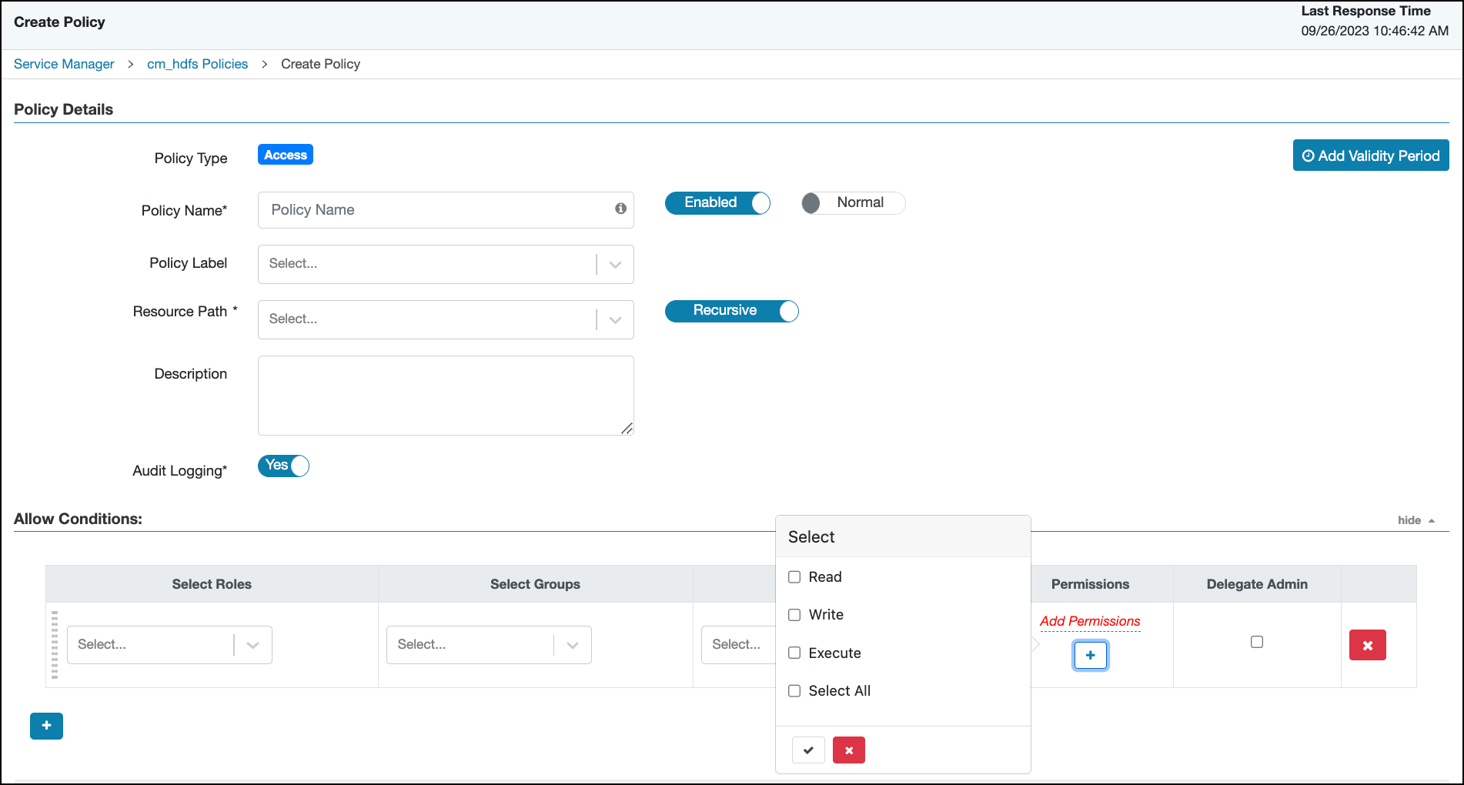Check the Delegate Admin checkbox

1256,641
